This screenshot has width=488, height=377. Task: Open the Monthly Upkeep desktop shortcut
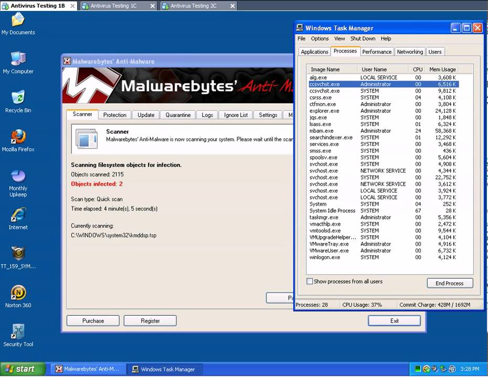click(x=18, y=183)
